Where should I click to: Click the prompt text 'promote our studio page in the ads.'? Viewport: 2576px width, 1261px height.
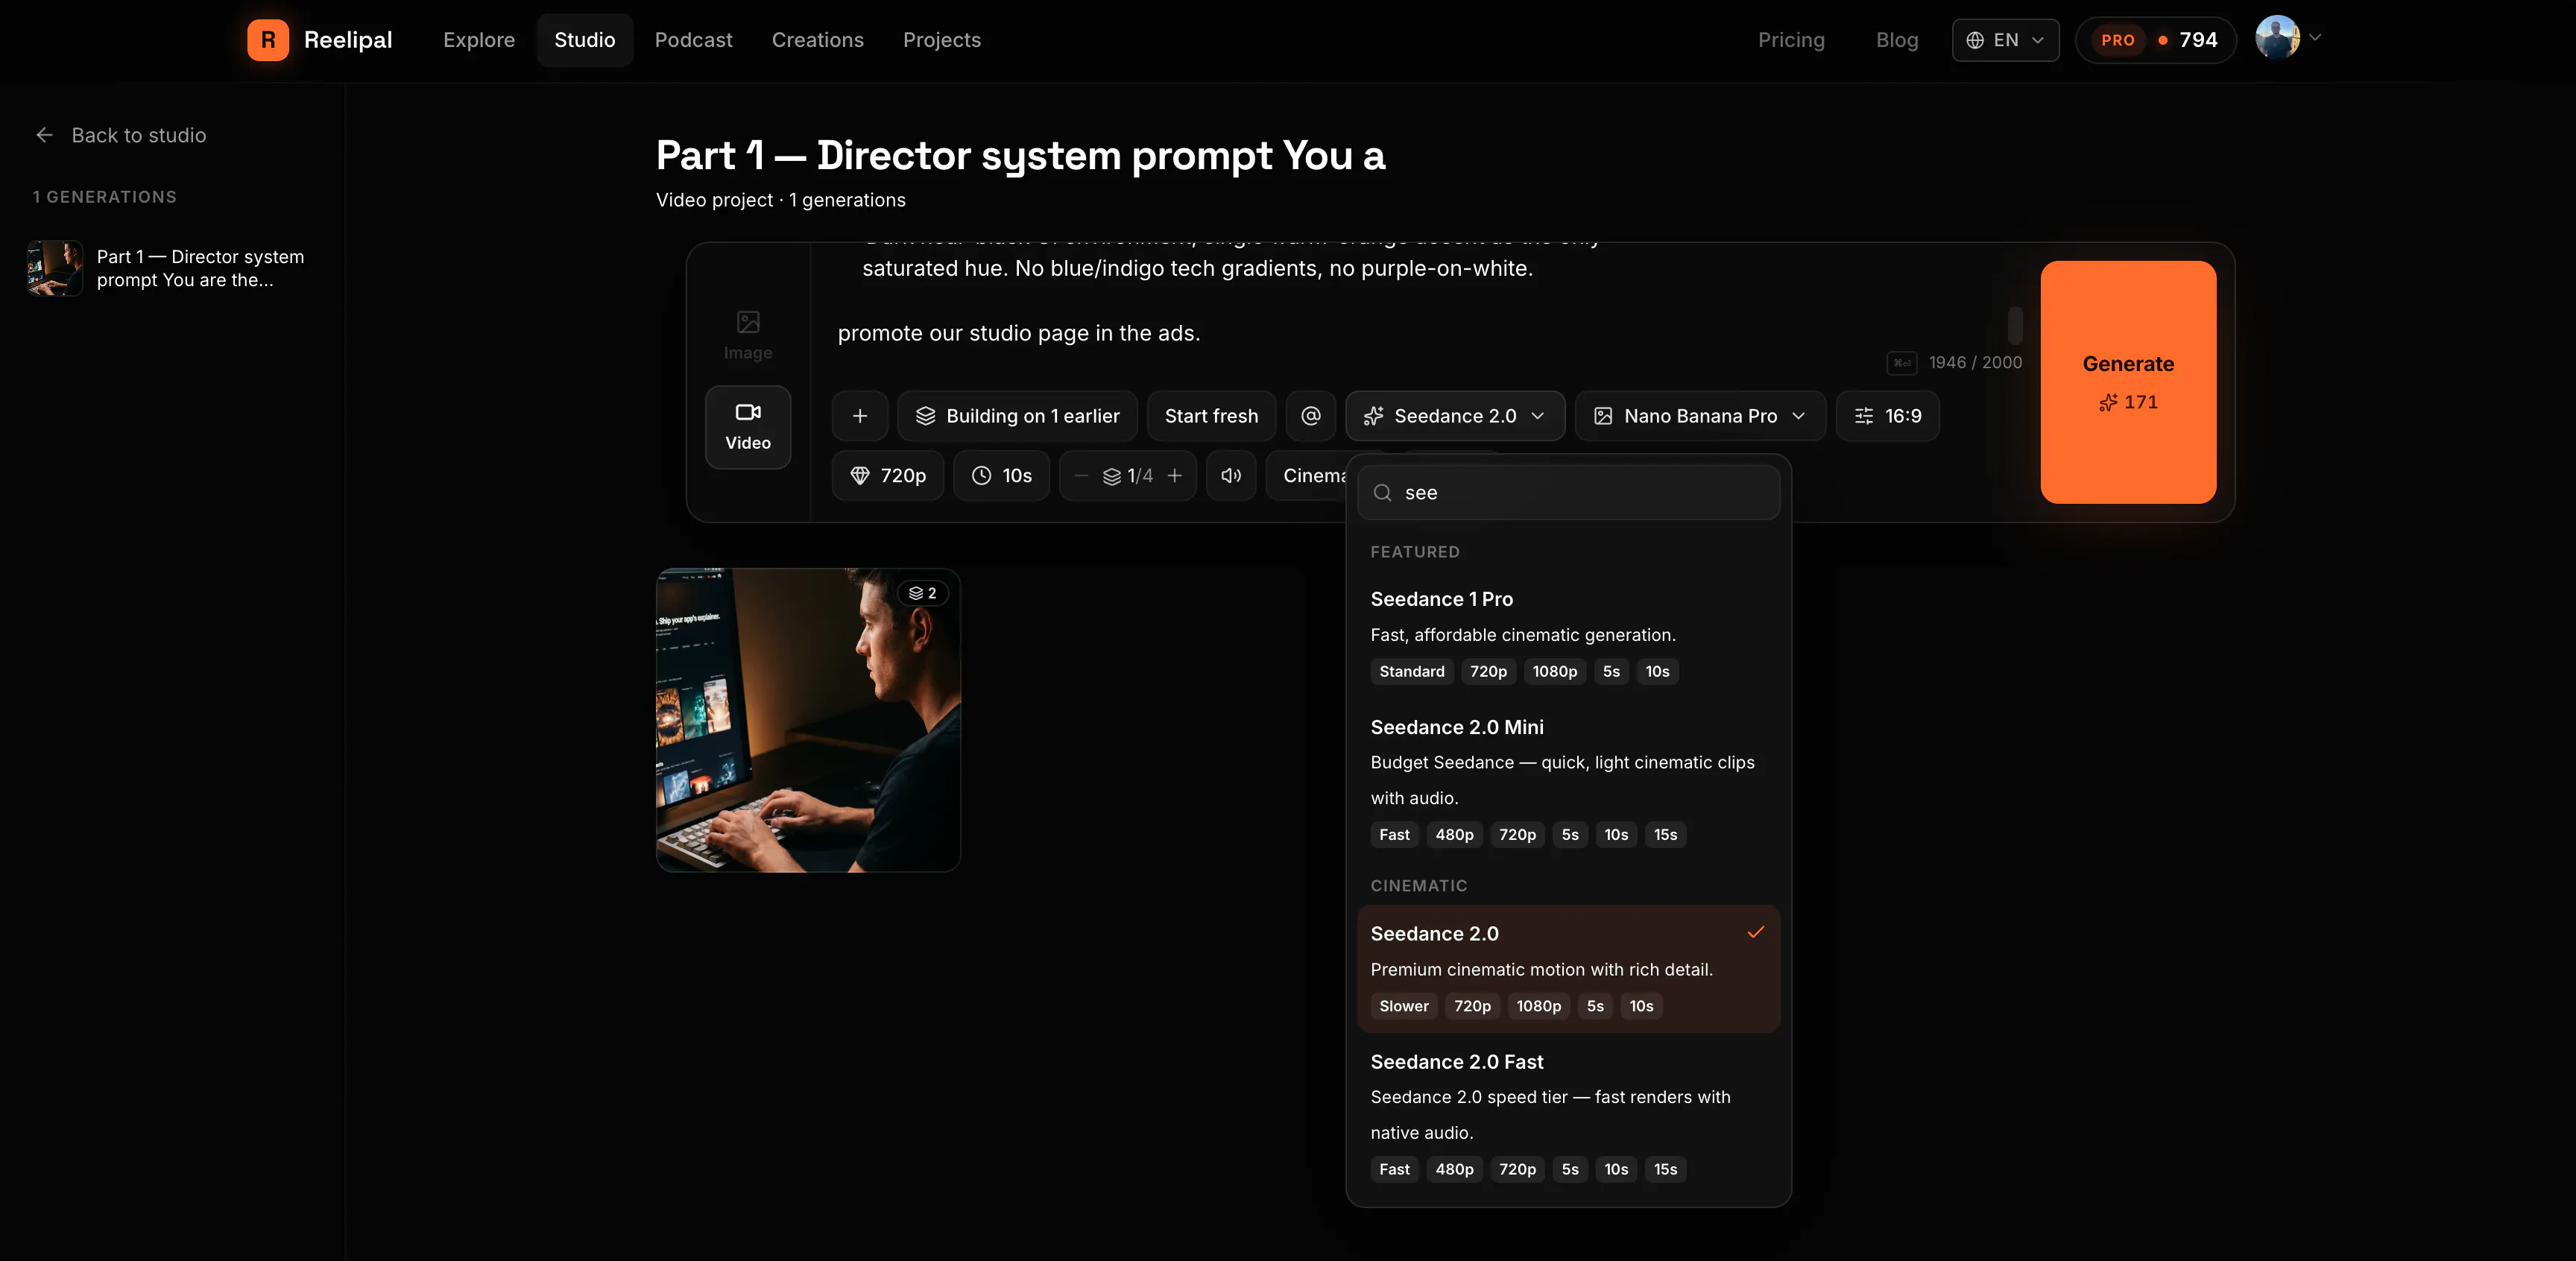click(x=1018, y=333)
